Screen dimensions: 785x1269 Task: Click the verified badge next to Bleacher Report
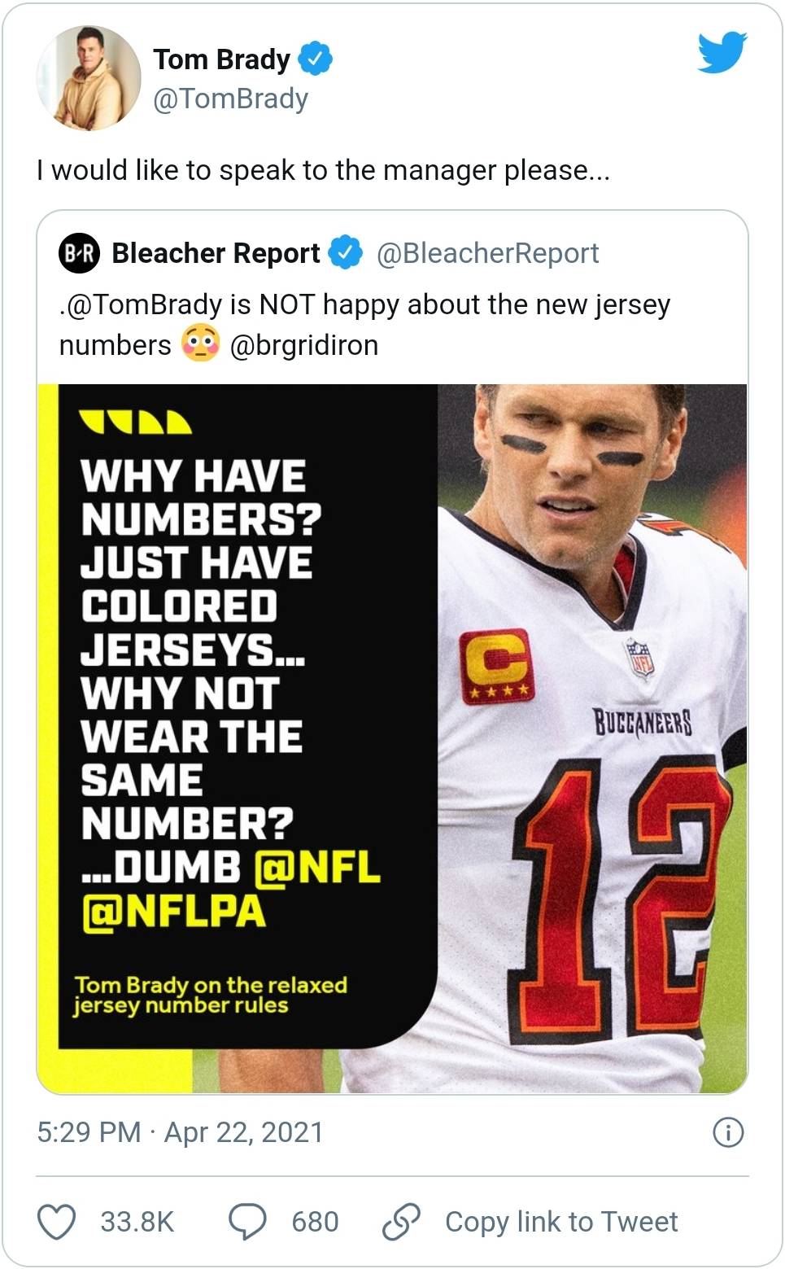point(344,253)
